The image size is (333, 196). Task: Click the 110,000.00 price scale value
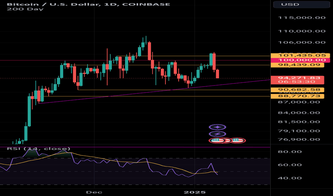click(x=302, y=31)
